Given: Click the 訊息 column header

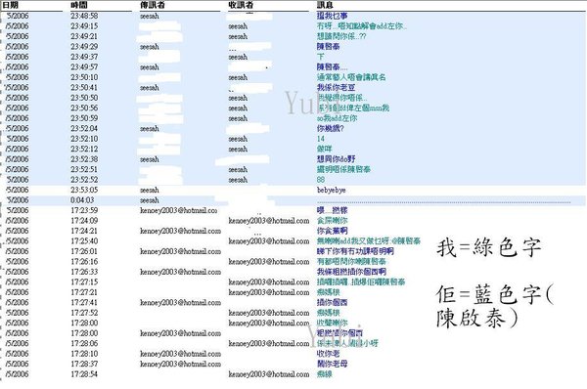Looking at the screenshot, I should point(325,5).
